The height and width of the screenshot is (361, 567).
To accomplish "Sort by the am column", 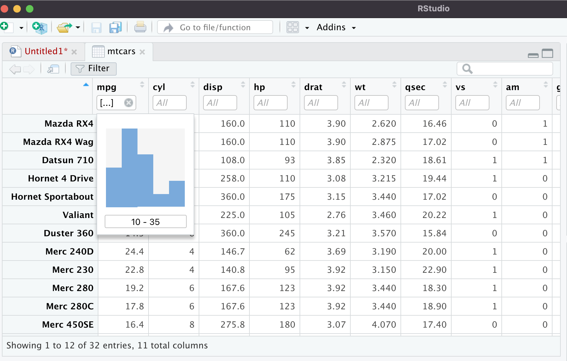I will pos(546,84).
